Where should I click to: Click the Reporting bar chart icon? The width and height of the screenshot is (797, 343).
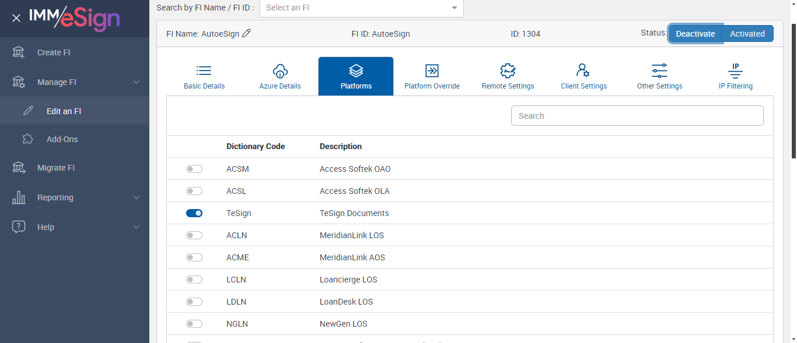(19, 197)
